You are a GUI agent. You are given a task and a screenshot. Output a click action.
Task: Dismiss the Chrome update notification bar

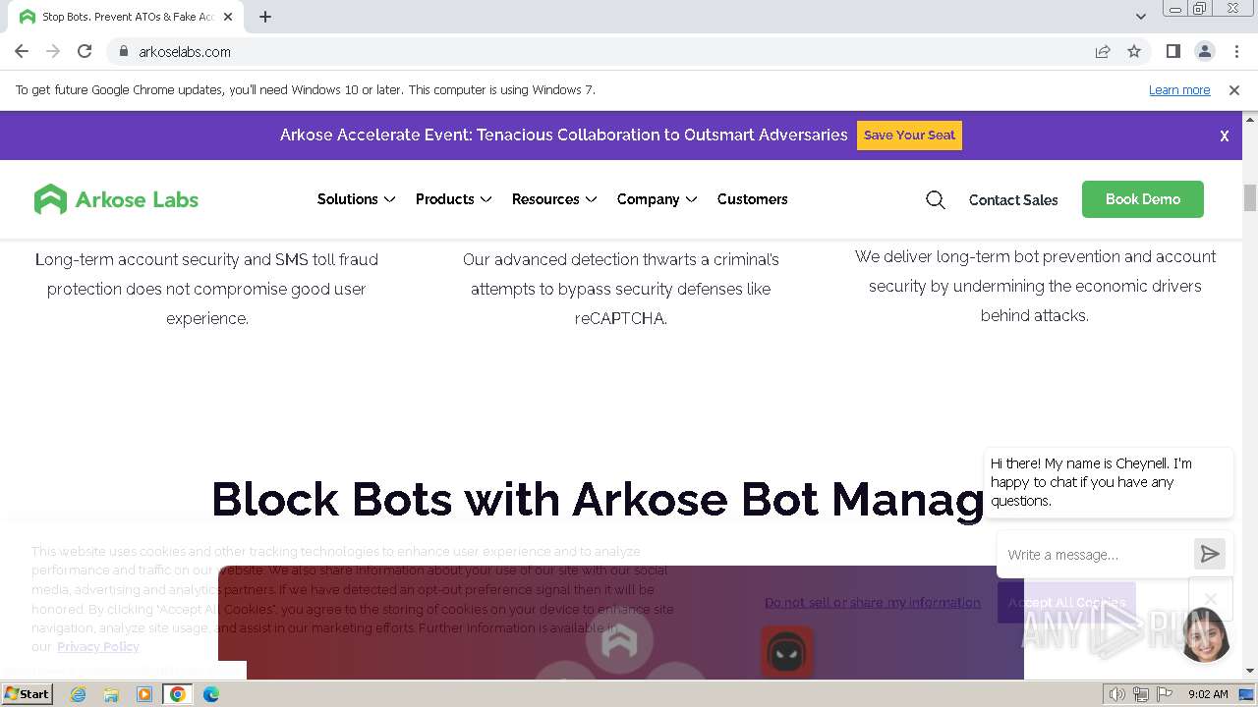(x=1234, y=89)
